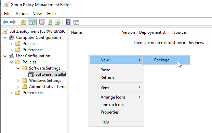Expand Administrative Templates node
Viewport: 212px width, 133px height.
(18, 87)
